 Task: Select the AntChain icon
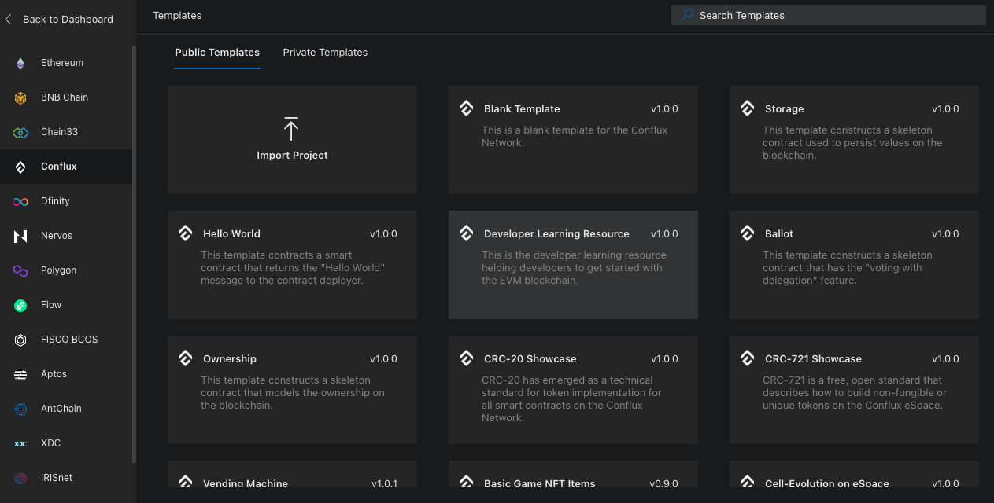click(20, 409)
